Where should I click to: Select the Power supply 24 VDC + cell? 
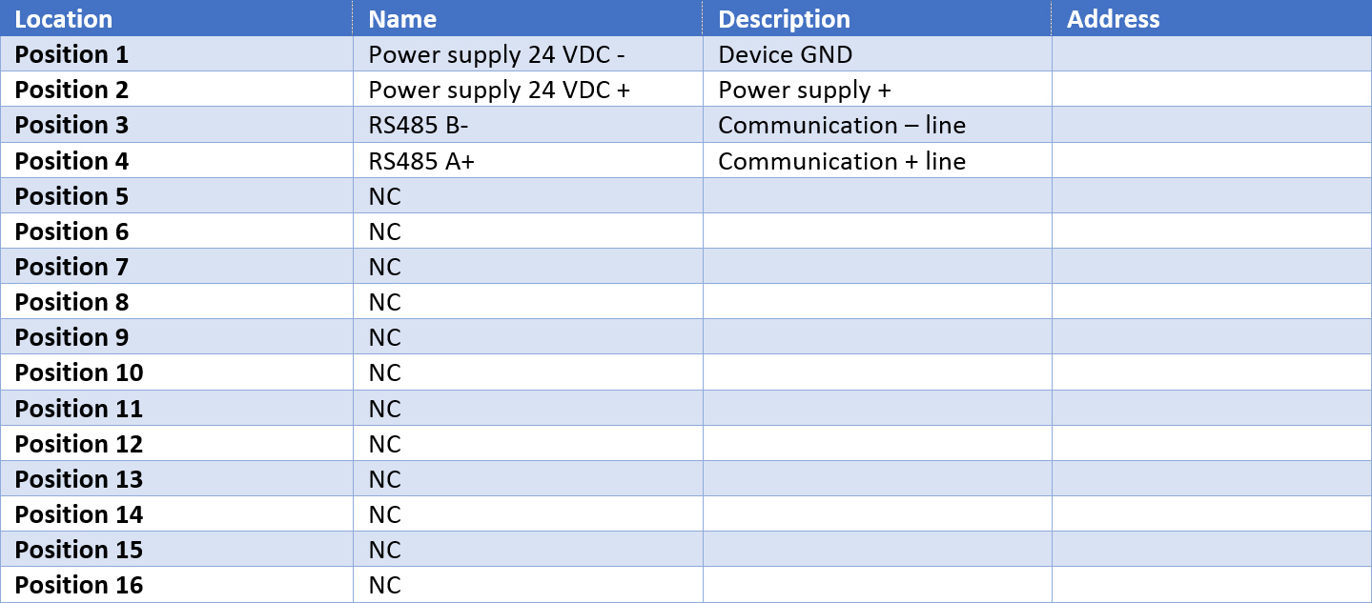click(528, 90)
